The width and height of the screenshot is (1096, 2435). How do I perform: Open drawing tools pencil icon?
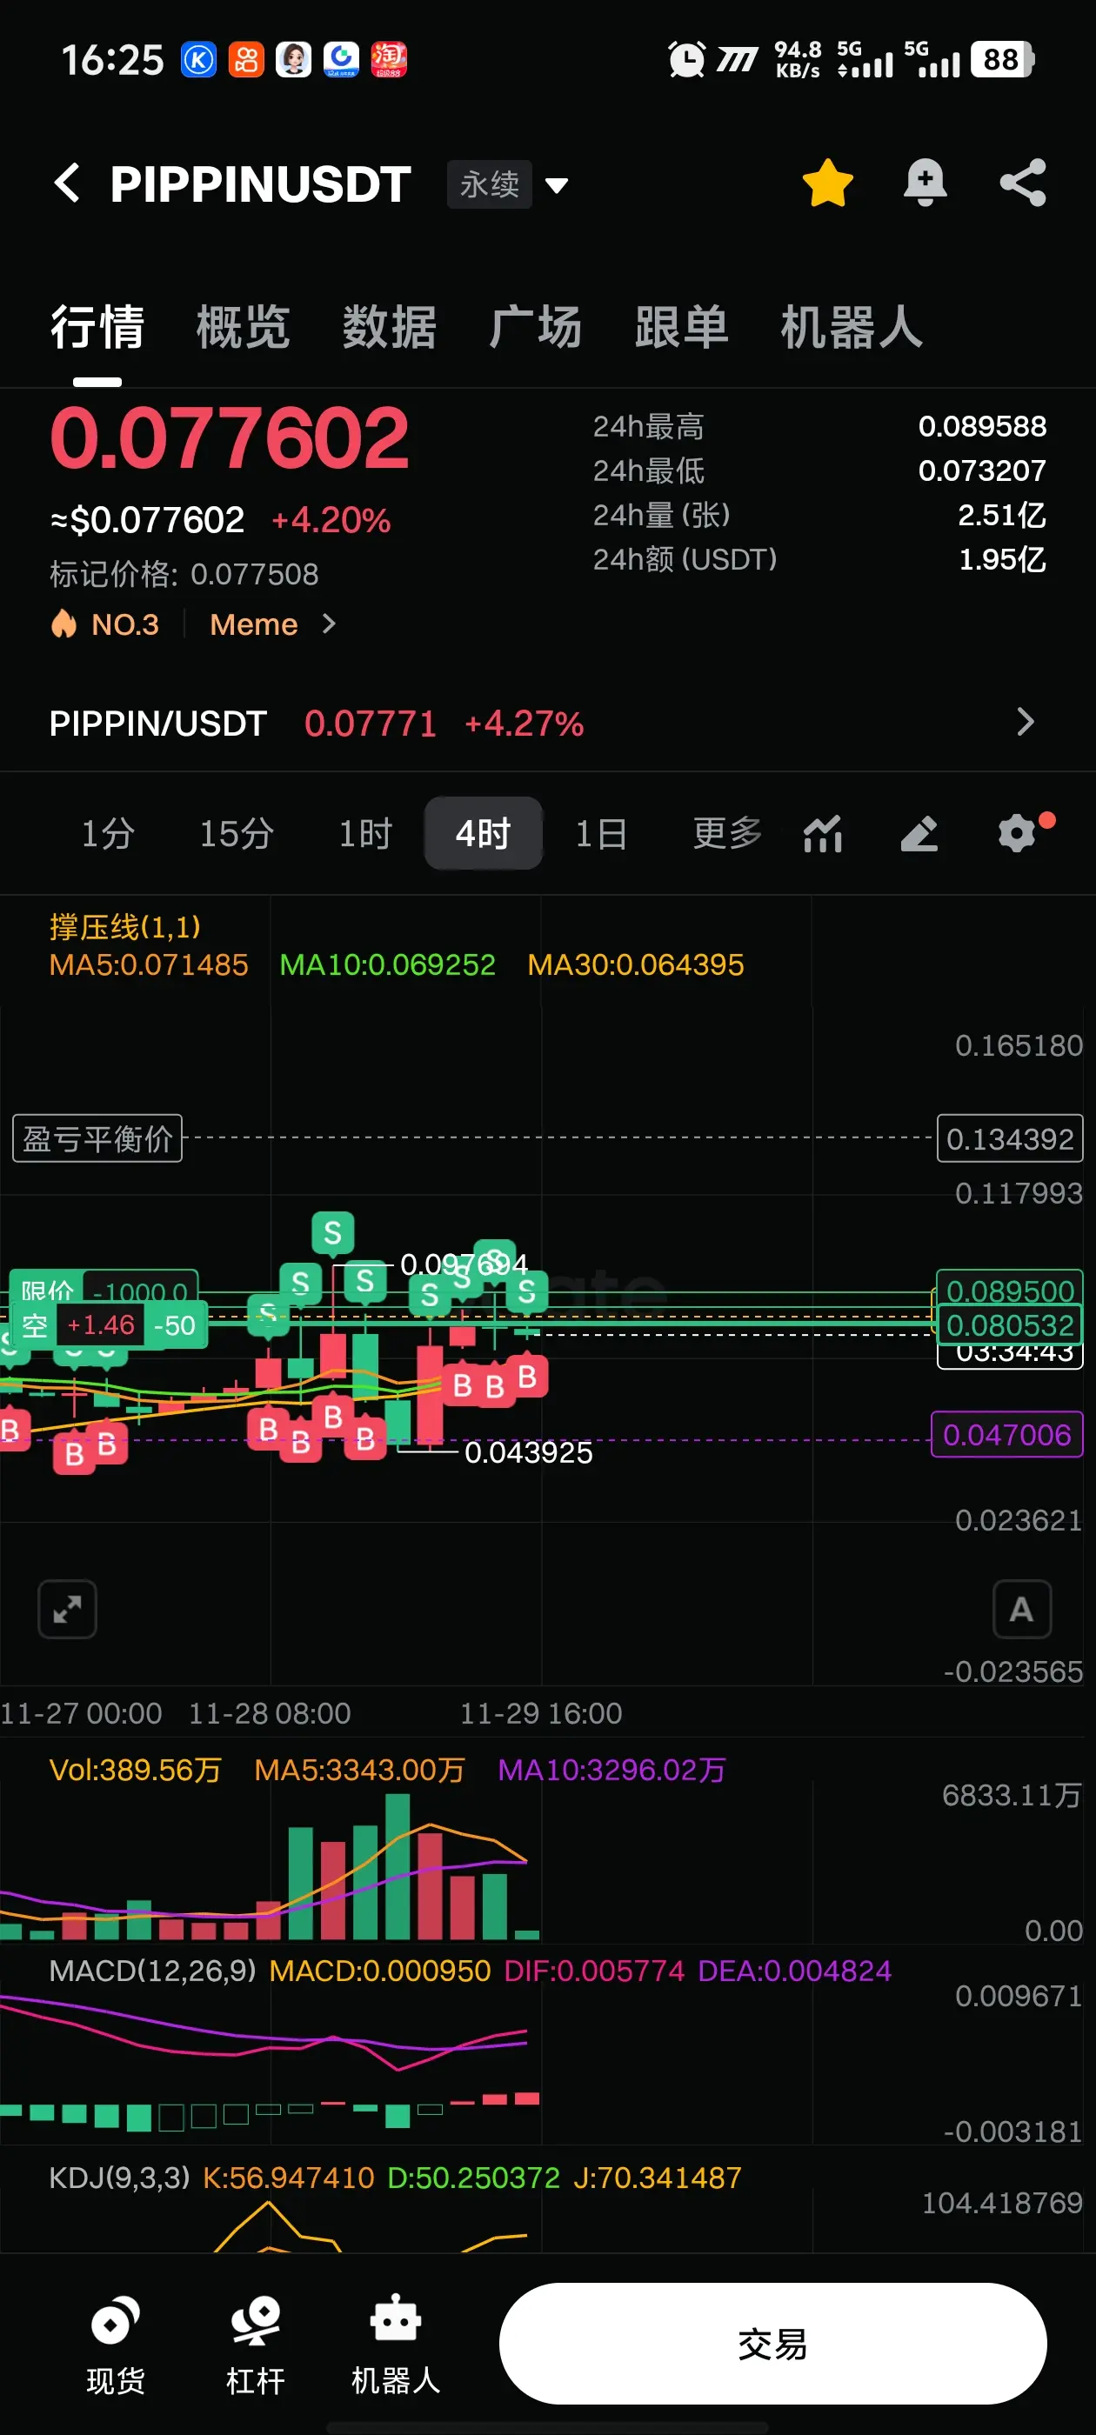coord(919,834)
